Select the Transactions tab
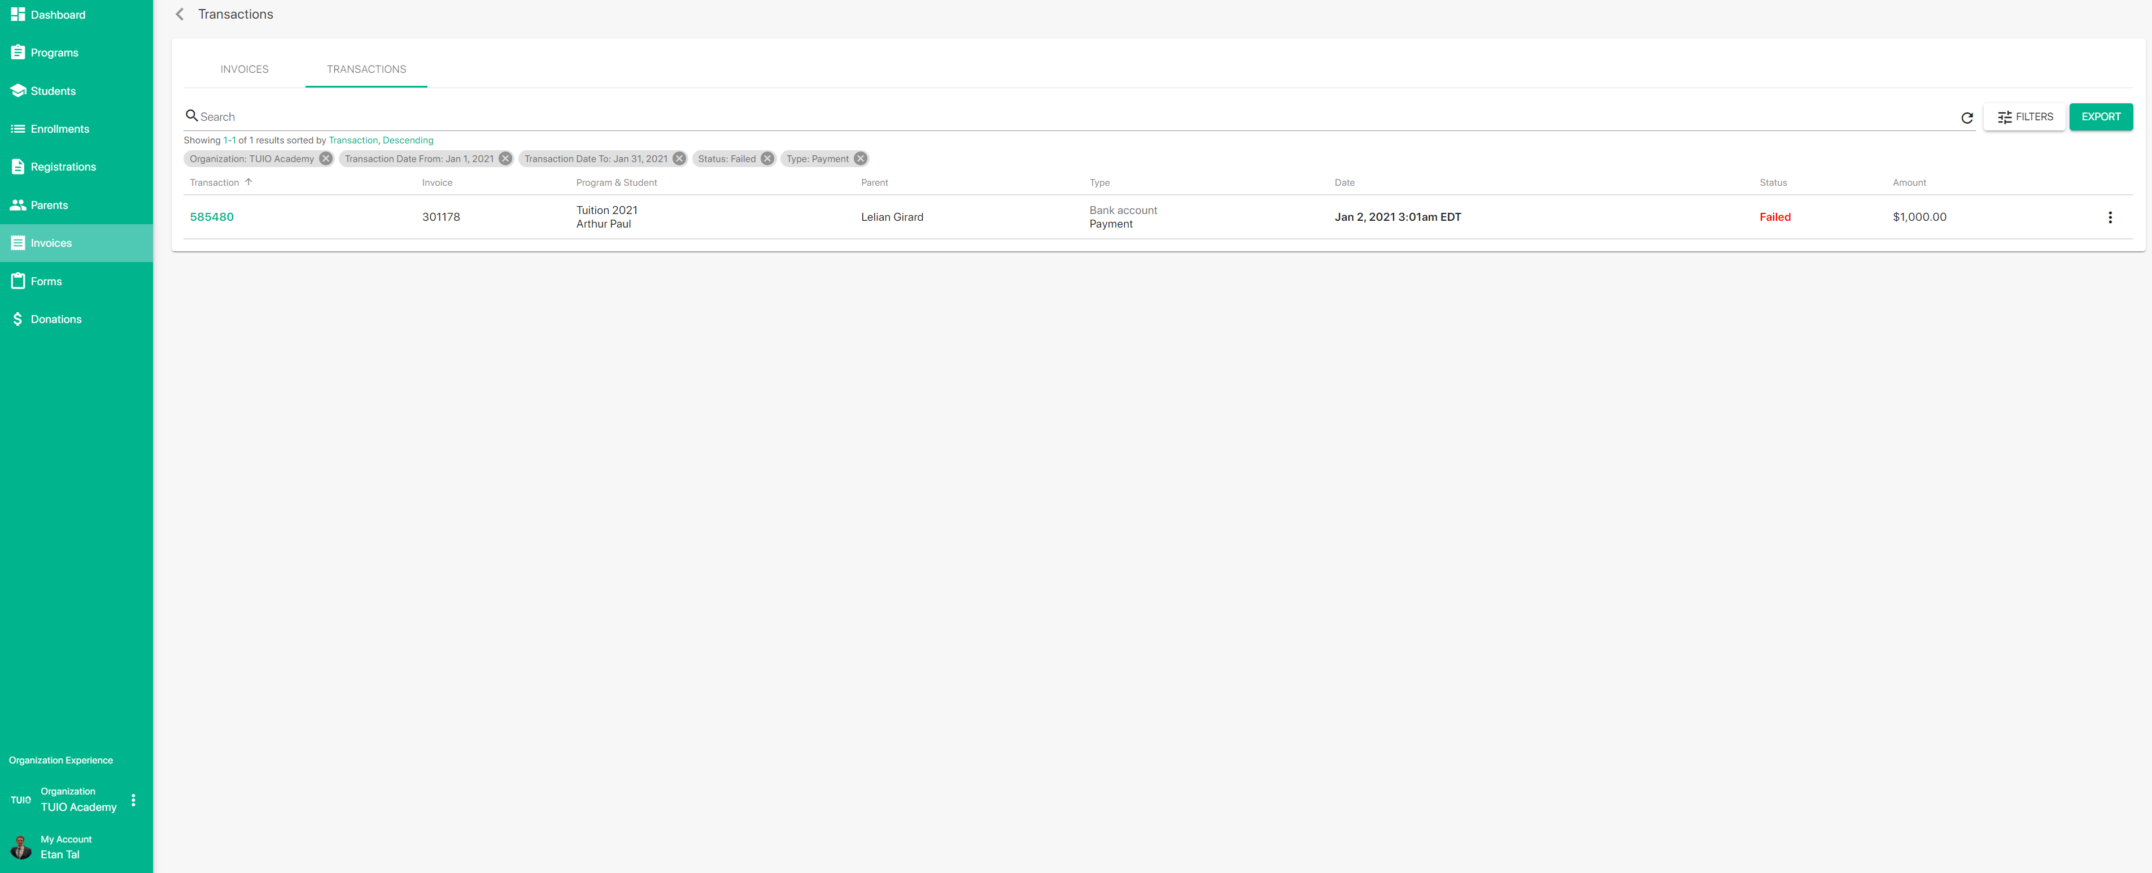Screen dimensions: 2152x873 pyautogui.click(x=366, y=69)
